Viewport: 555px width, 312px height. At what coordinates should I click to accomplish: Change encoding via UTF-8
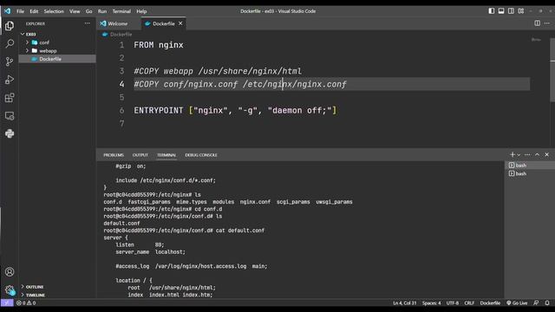coord(453,302)
